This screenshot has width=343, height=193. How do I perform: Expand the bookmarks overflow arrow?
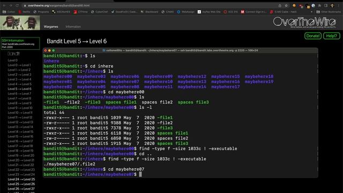[311, 12]
